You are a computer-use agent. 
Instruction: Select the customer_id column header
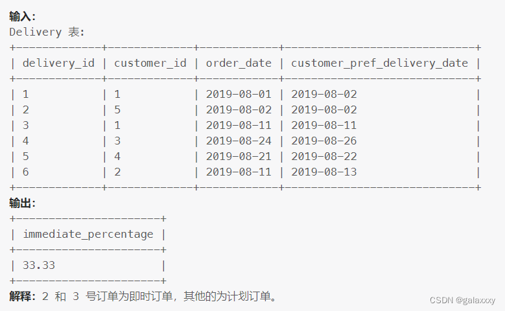(x=150, y=63)
